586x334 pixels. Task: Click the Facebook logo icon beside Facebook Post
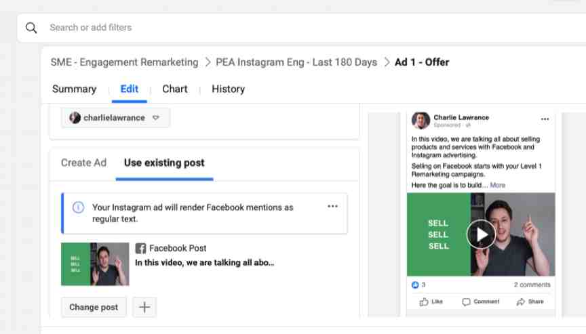tap(140, 249)
